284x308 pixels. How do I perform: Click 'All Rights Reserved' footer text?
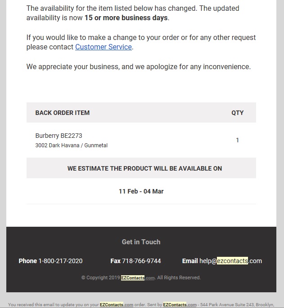coord(179,278)
